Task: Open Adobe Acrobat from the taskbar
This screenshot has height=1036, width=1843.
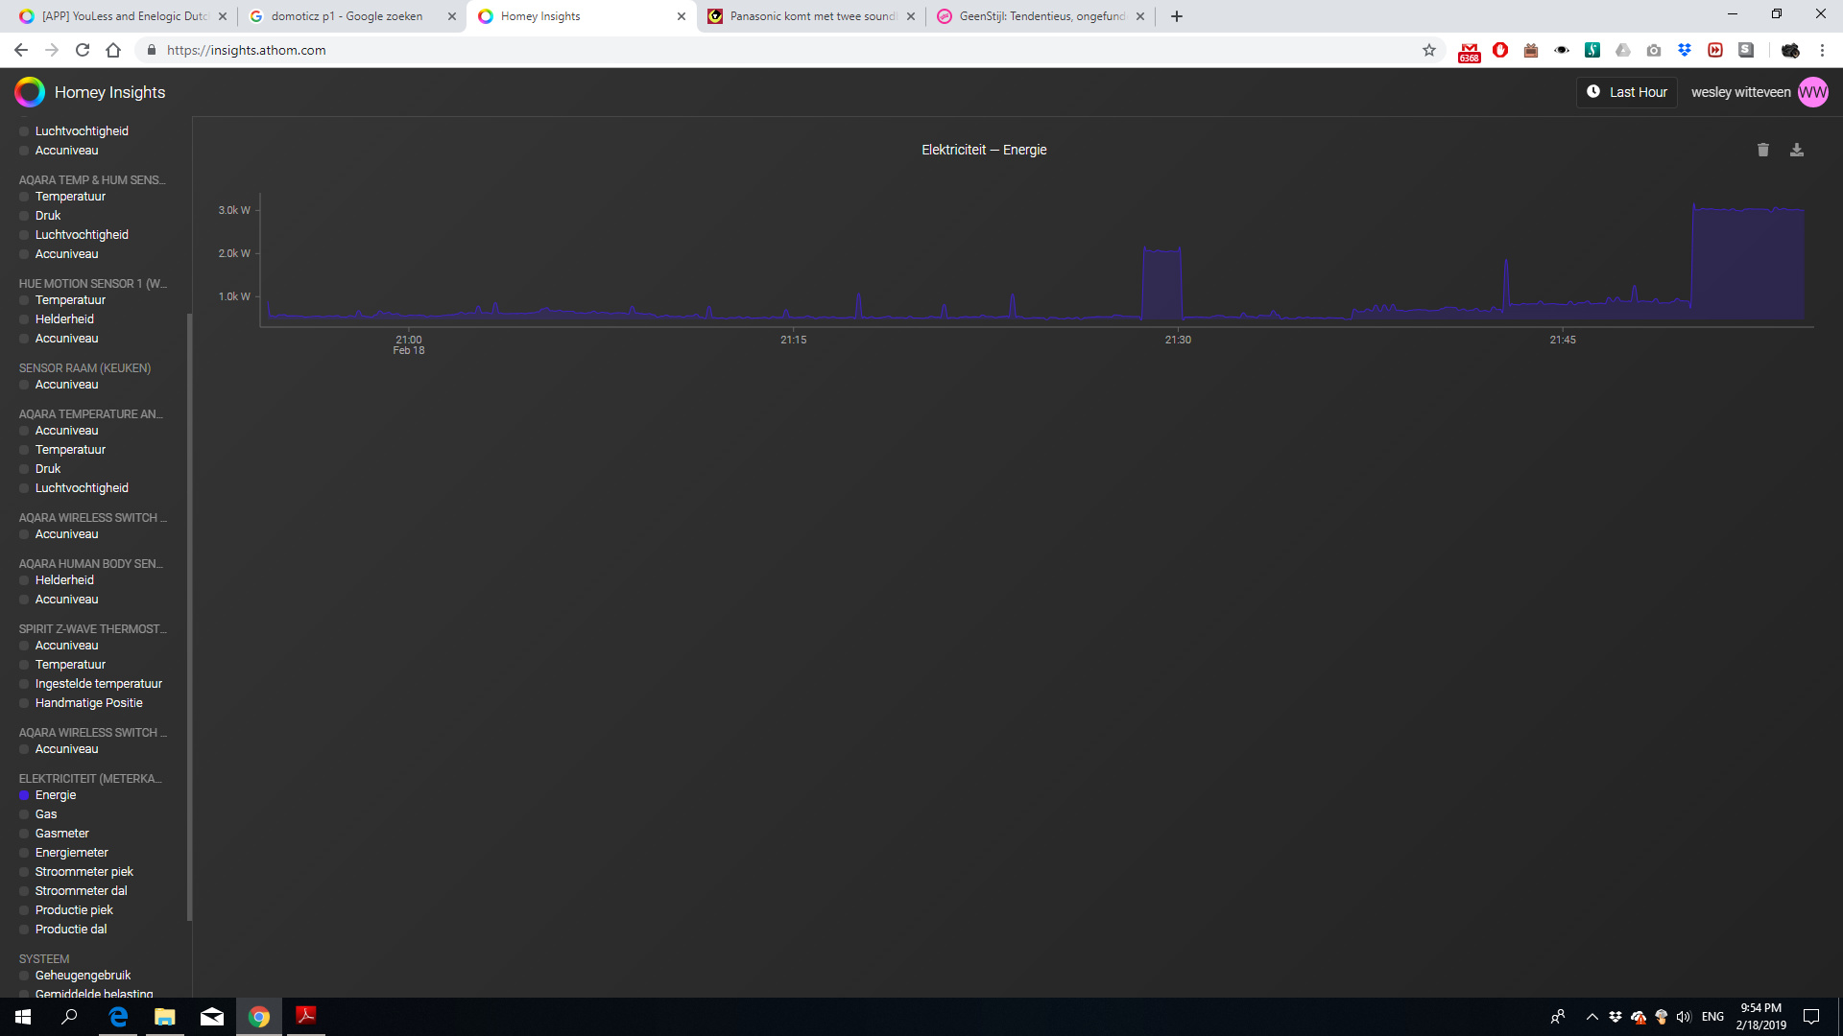Action: 306,1016
